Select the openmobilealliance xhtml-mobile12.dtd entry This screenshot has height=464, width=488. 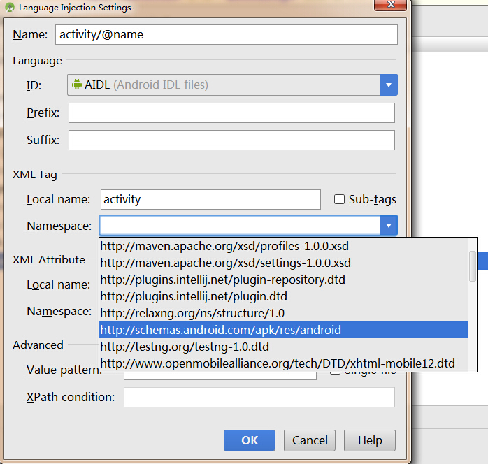tap(284, 363)
